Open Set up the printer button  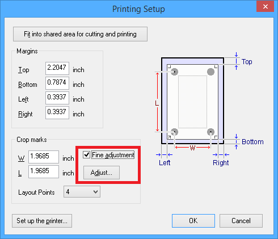[42, 221]
